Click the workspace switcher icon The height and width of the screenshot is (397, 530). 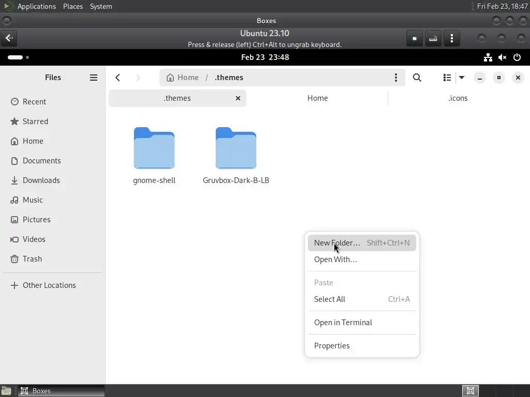point(470,391)
